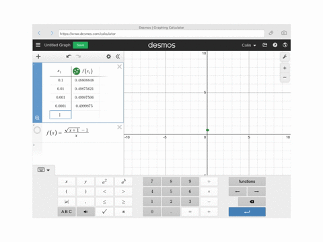Open the functions keypad menu
The width and height of the screenshot is (323, 242).
click(247, 182)
